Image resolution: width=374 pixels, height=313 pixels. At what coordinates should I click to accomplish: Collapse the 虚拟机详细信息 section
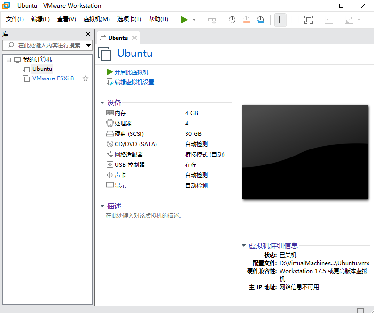click(x=243, y=245)
